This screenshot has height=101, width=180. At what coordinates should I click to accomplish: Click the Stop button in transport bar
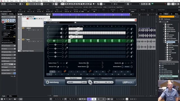94,99
